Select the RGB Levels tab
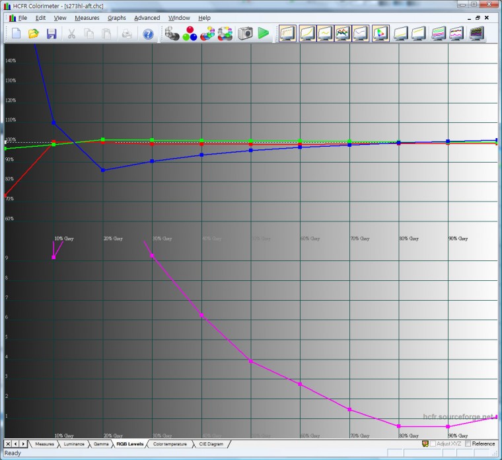This screenshot has height=460, width=502. coord(130,444)
